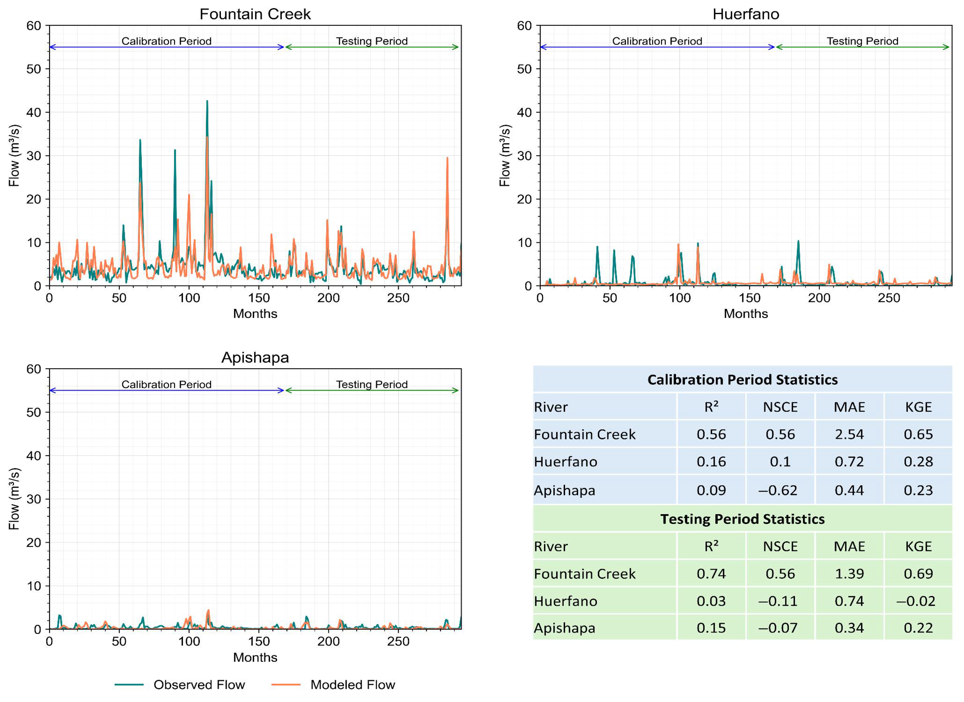Select the Observed Flow legend label

click(199, 685)
